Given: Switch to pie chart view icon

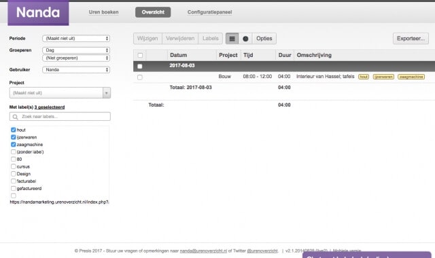Looking at the screenshot, I should pos(245,39).
